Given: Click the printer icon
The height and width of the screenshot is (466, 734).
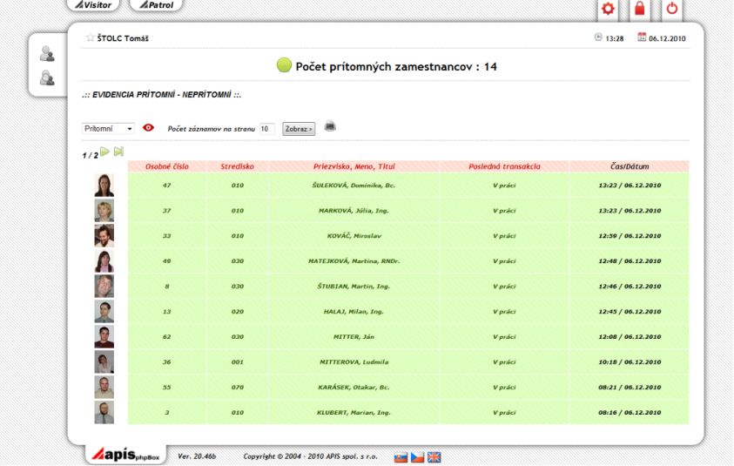Looking at the screenshot, I should [330, 126].
